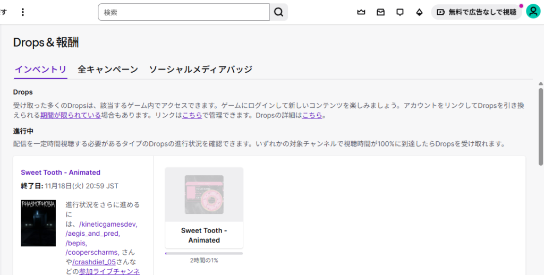This screenshot has width=544, height=275.
Task: Open the three-dot more options menu
Action: [22, 12]
